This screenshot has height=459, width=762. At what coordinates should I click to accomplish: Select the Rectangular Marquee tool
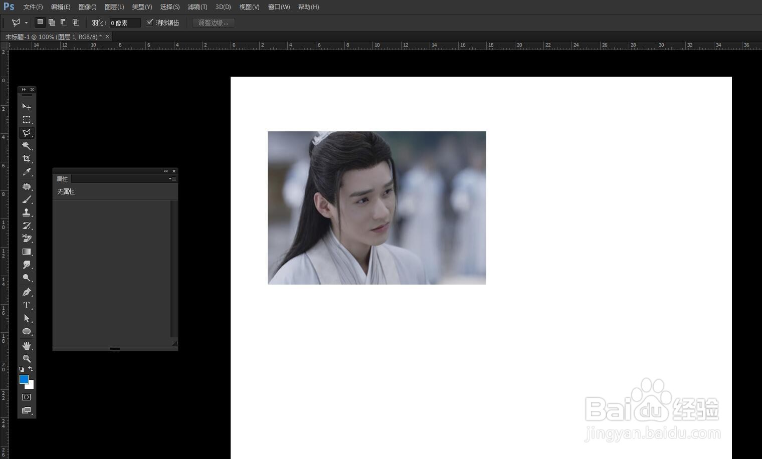(27, 120)
